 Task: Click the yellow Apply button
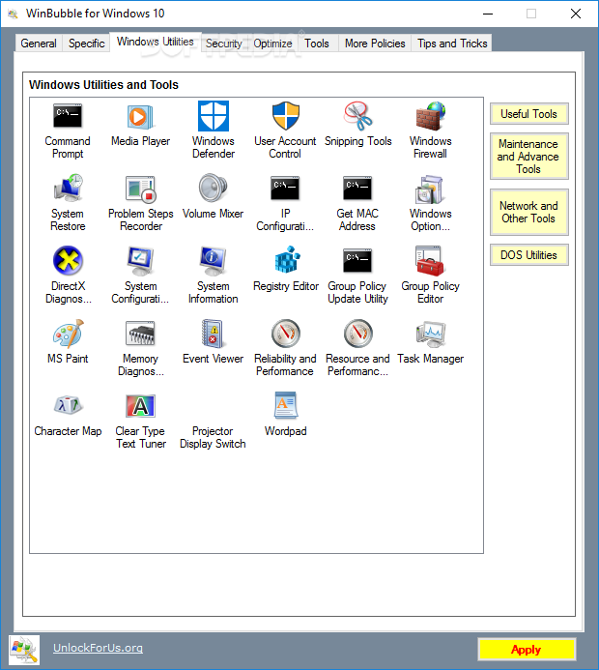click(x=527, y=650)
